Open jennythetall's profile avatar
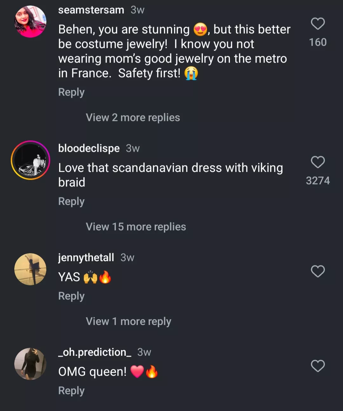 point(30,269)
